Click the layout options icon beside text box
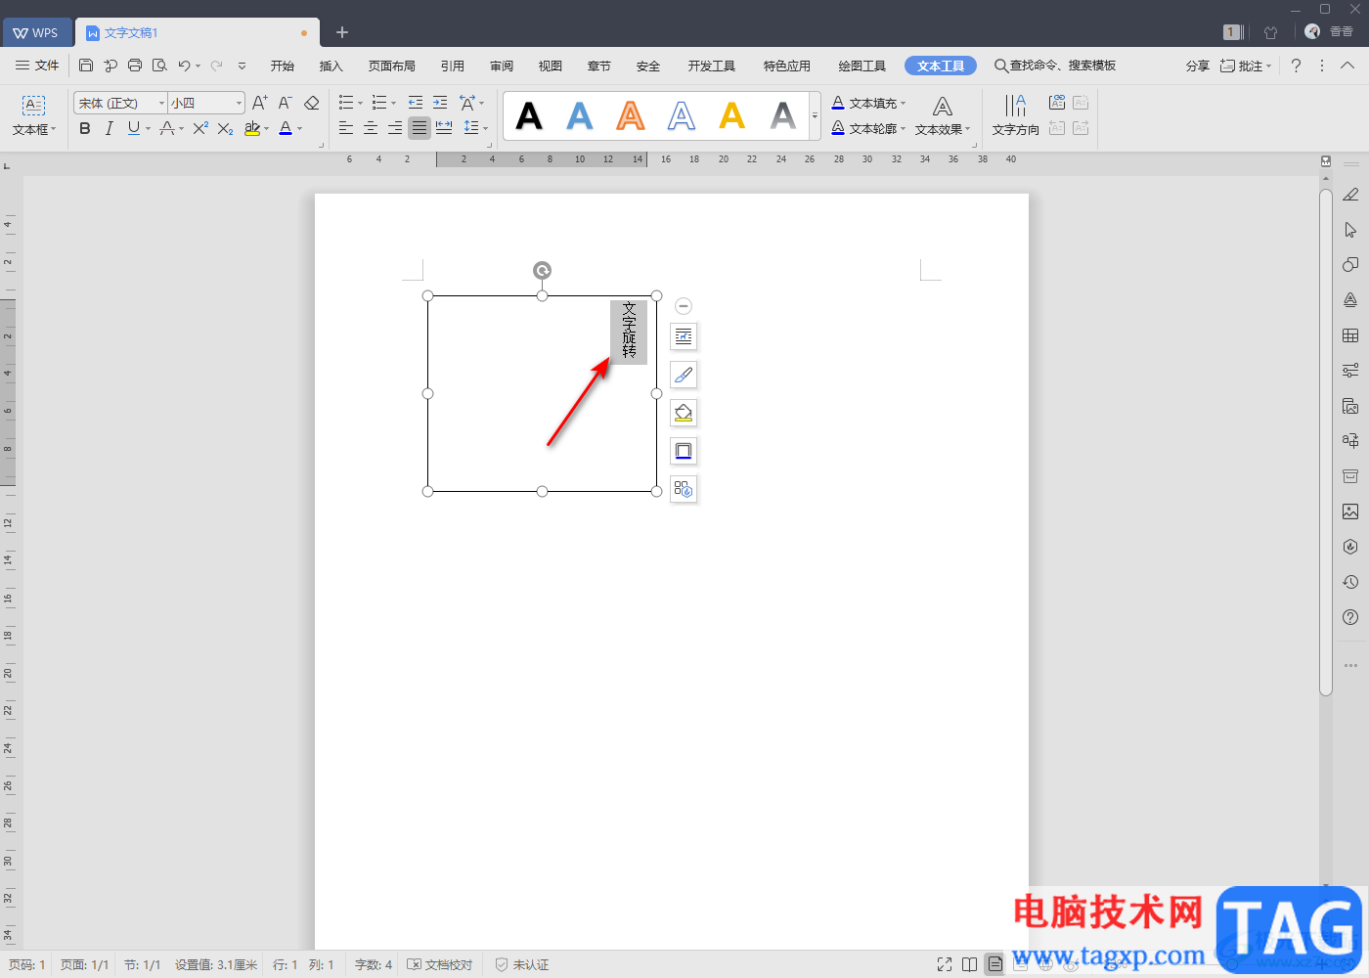 coord(684,336)
